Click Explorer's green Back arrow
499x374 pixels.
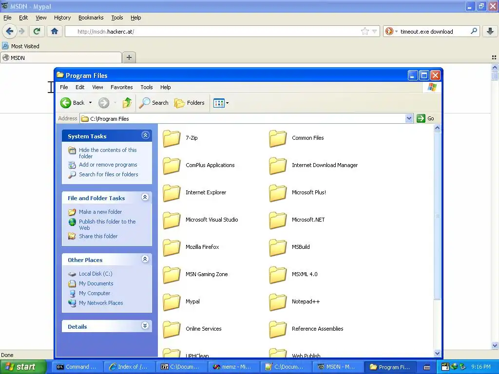66,103
